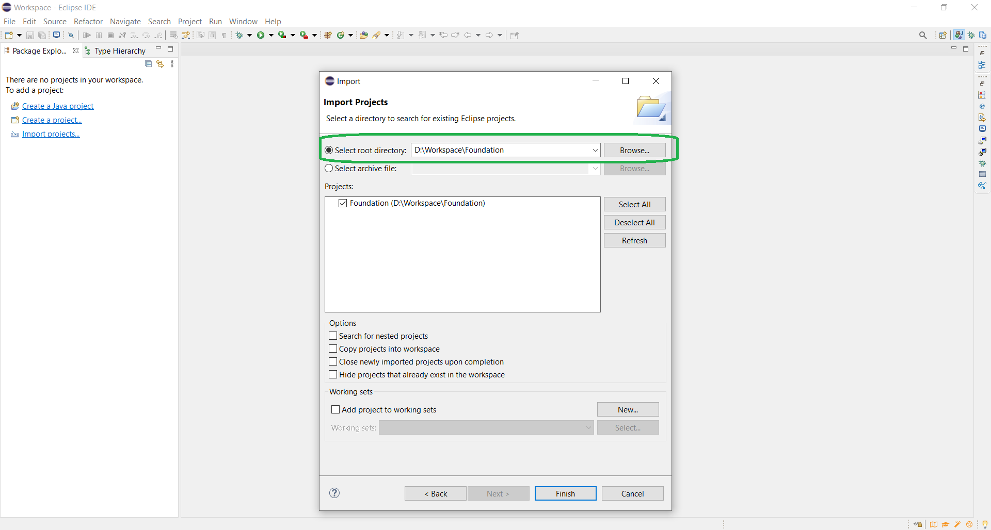Click the External Tools run icon

click(304, 35)
